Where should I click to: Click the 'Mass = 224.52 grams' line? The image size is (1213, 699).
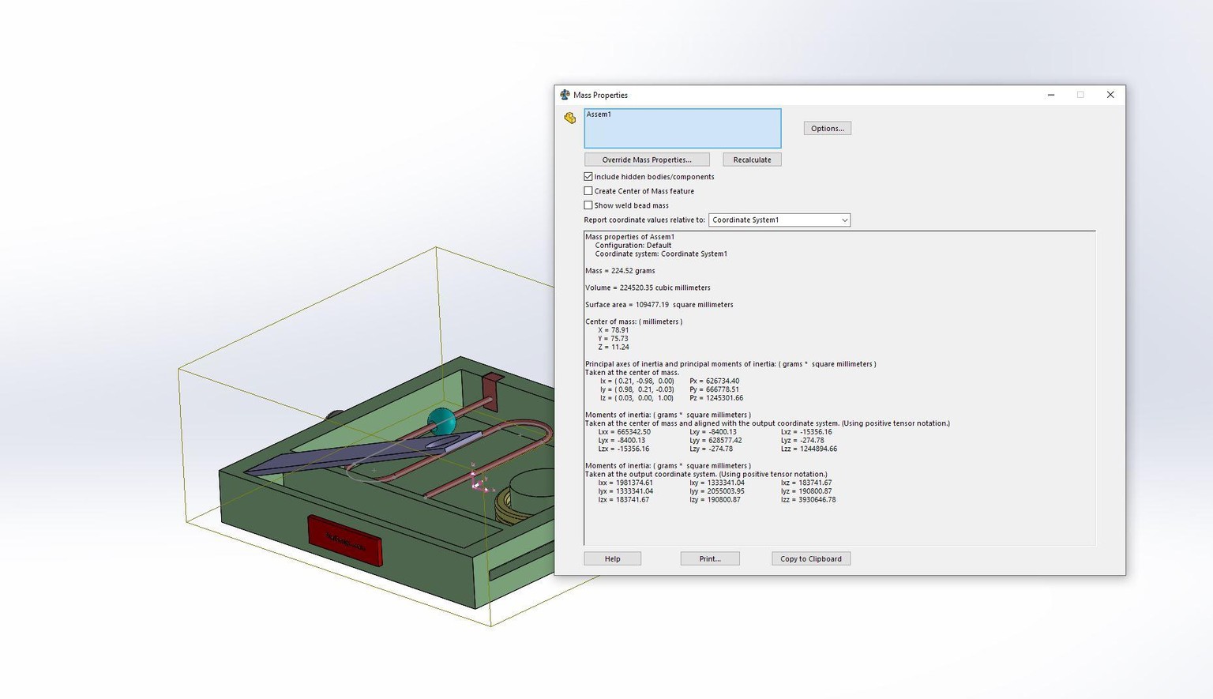tap(620, 271)
